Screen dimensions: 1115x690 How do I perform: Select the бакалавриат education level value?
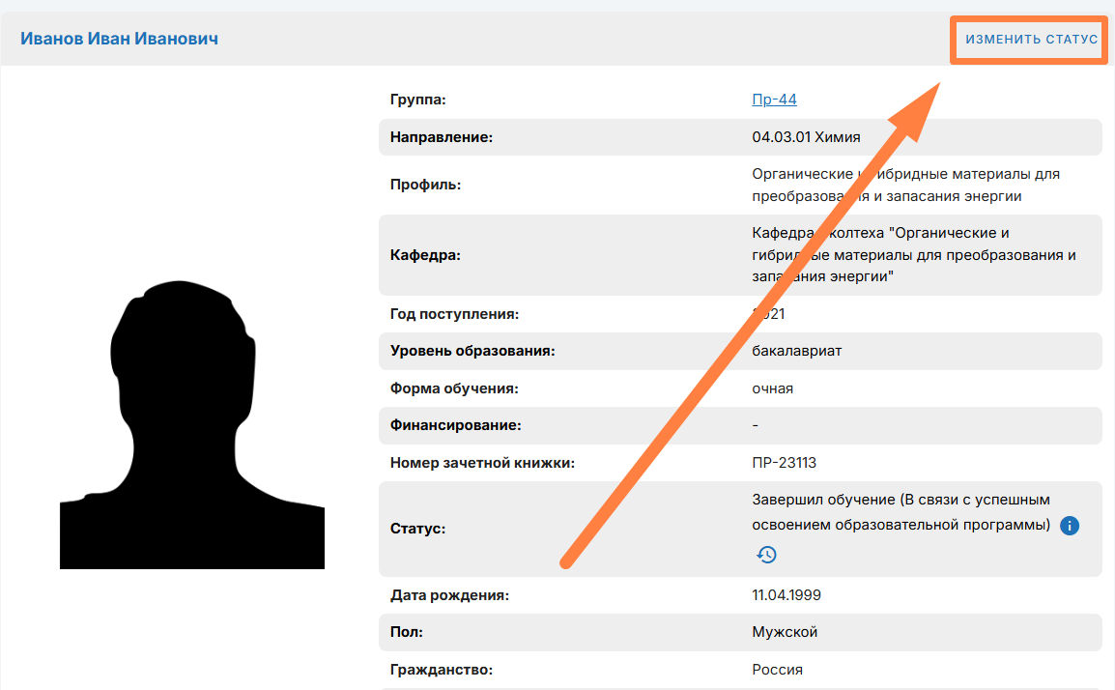[796, 351]
